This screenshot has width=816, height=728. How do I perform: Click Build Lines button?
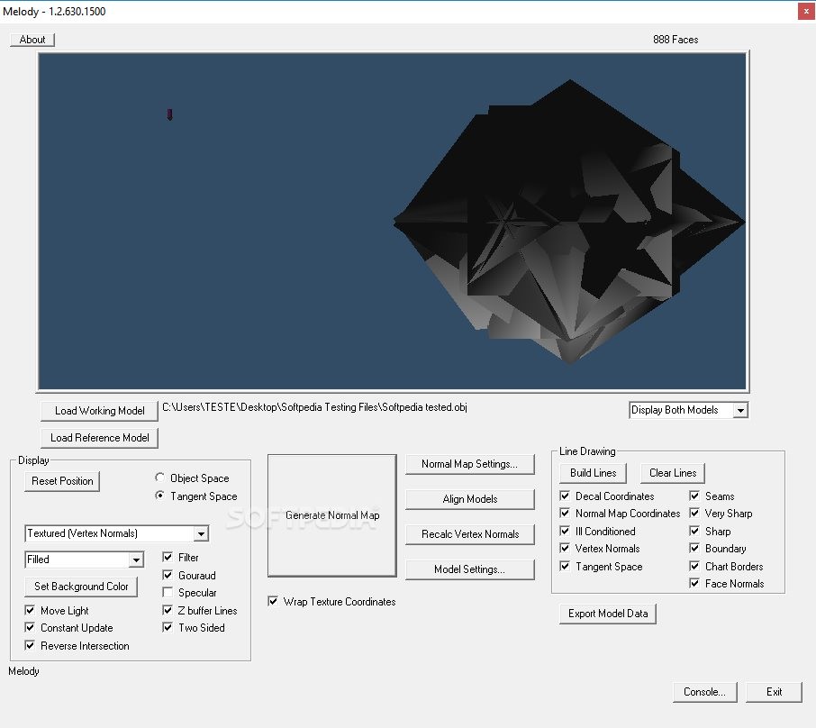[x=593, y=473]
